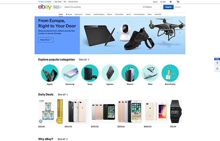Click the Search for anything field

pyautogui.click(x=102, y=7)
